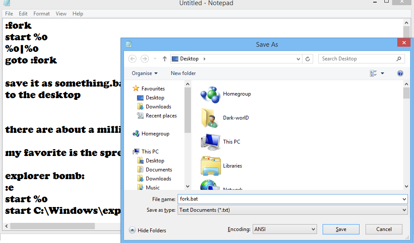Click 'explorer bomb:' line in Notepad
This screenshot has width=414, height=243.
click(45, 176)
